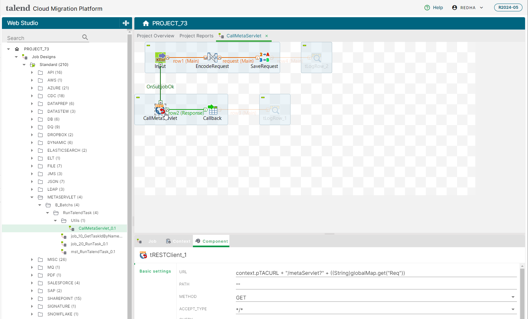Click the OnSubjobOk trigger label

pos(160,87)
